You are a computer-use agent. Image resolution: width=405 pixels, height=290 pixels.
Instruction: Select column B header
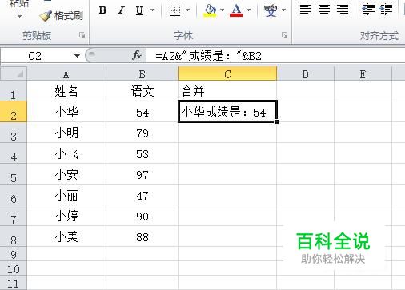pyautogui.click(x=142, y=73)
